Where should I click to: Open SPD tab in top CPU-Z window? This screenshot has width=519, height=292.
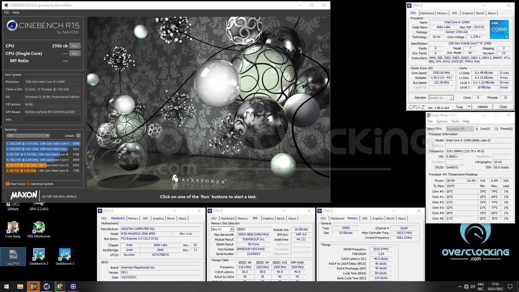(455, 13)
